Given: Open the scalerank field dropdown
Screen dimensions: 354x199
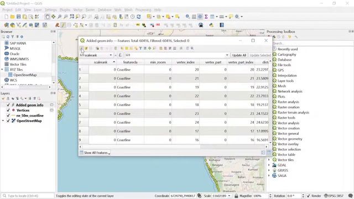Looking at the screenshot, I should 111,55.
